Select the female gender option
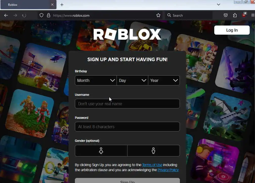Screen dimensions: 255x183 pos(101,151)
